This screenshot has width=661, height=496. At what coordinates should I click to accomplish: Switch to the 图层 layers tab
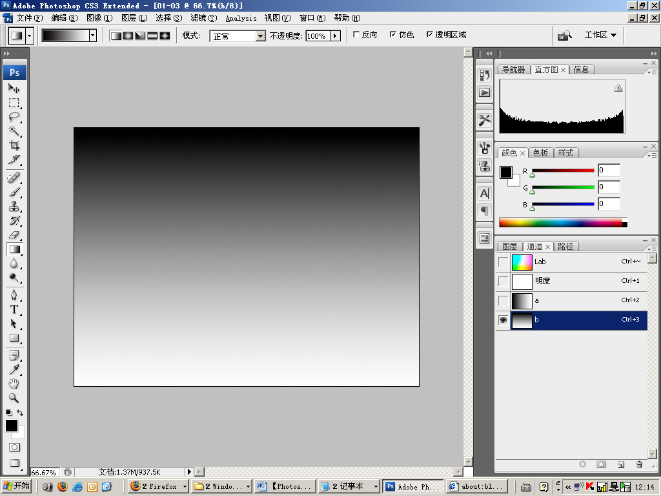[x=509, y=246]
